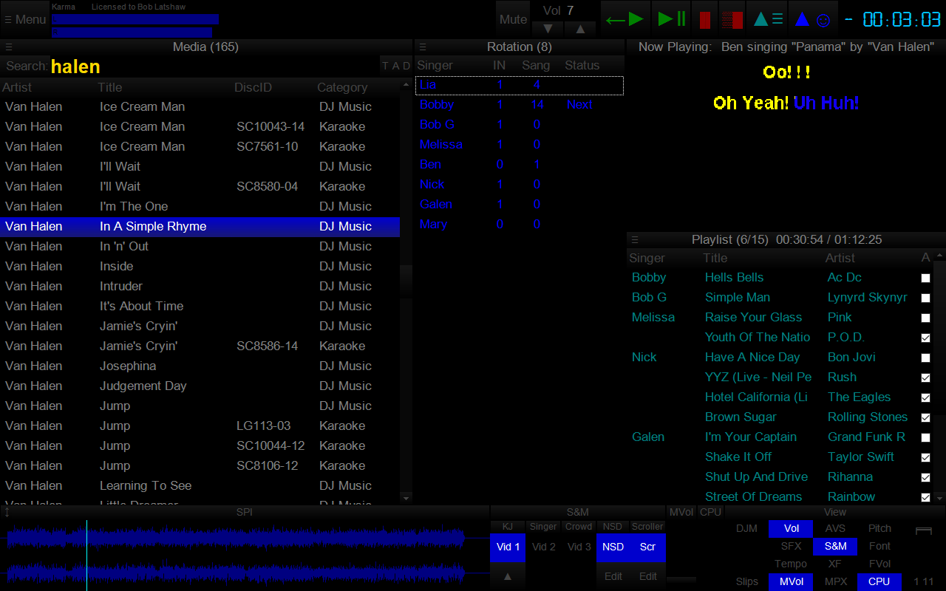
Task: Uncheck the box for Youth Of The Natio
Action: 925,338
